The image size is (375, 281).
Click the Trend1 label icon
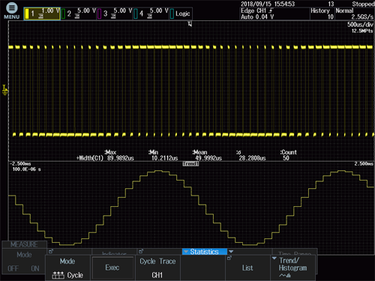coord(190,164)
